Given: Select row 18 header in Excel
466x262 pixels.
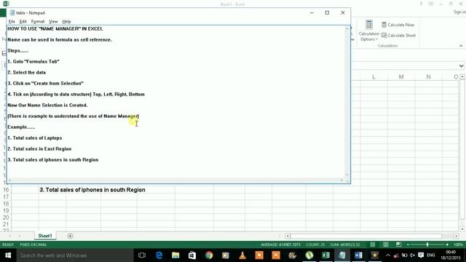Looking at the screenshot, I should point(6,204).
